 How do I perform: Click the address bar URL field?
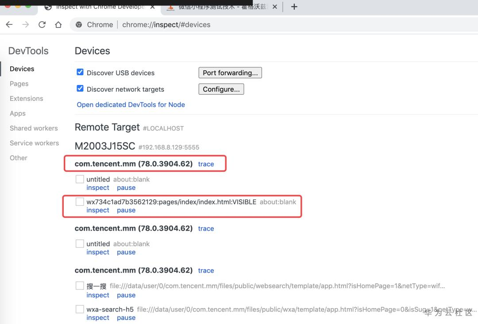tap(266, 25)
